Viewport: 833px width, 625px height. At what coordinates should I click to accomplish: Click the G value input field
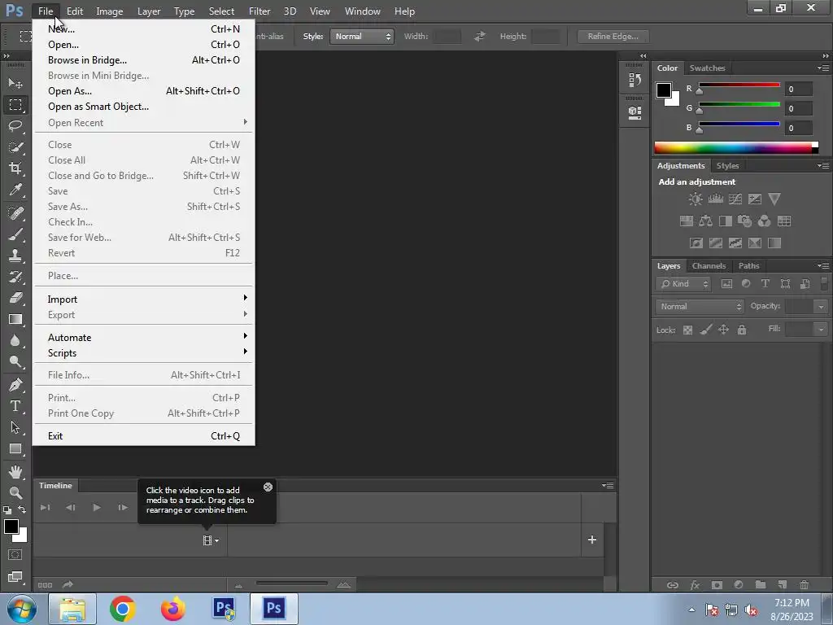(x=799, y=109)
